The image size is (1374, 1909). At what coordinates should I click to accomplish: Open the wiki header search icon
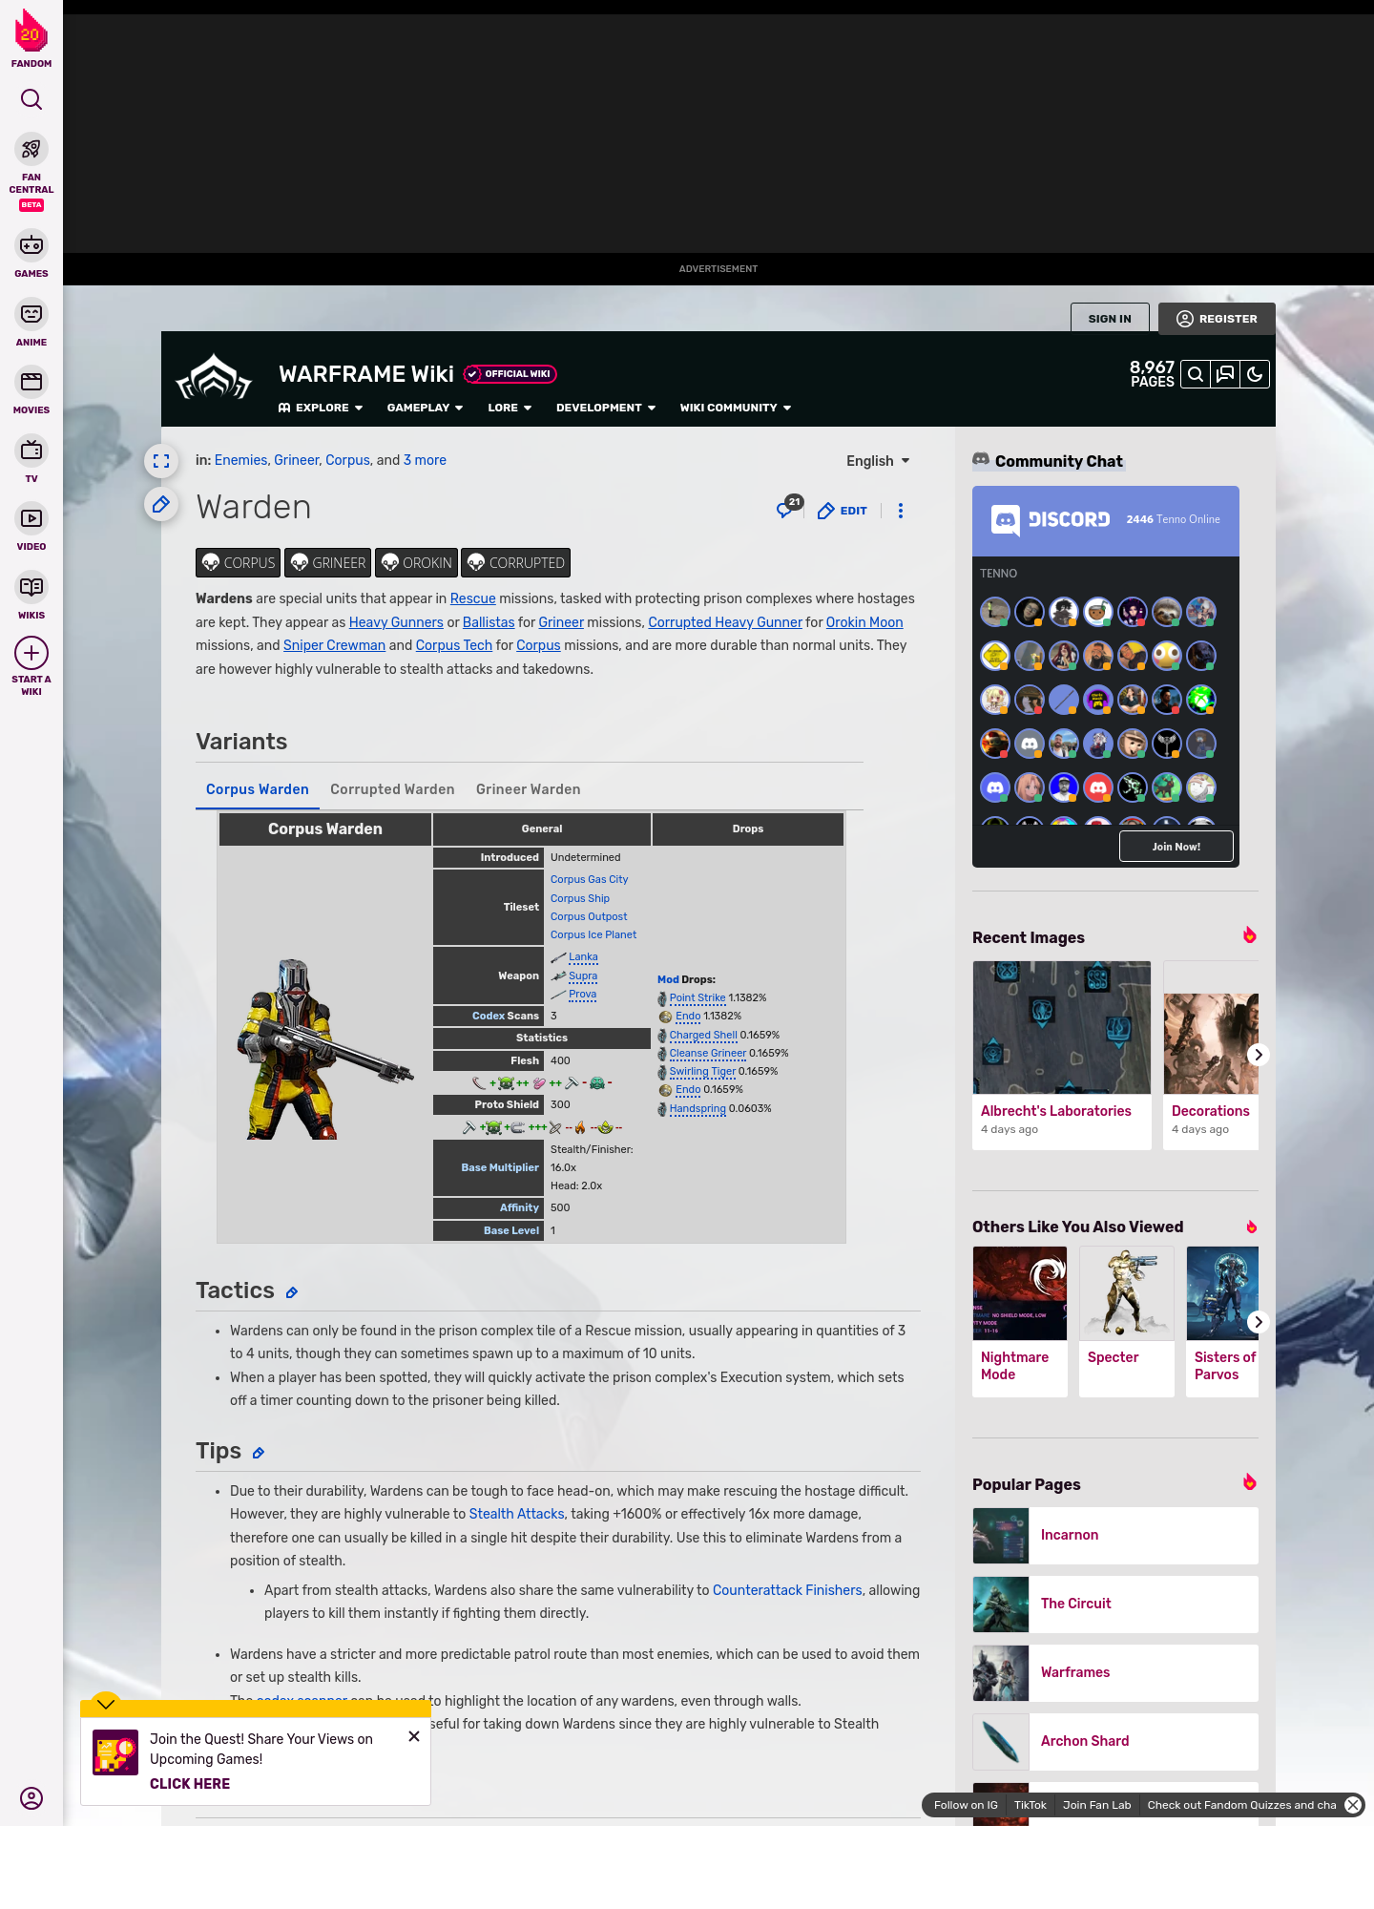(1196, 374)
